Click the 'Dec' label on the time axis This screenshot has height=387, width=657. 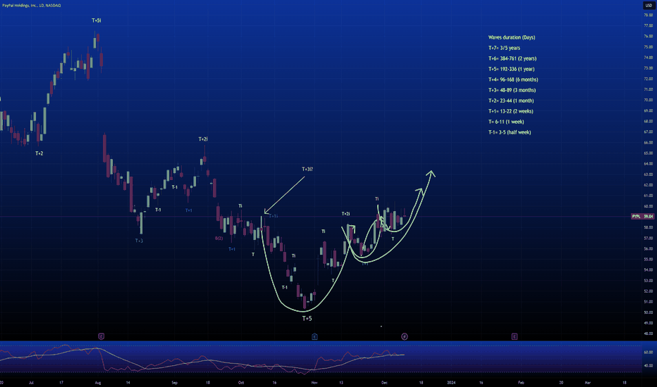tap(384, 383)
